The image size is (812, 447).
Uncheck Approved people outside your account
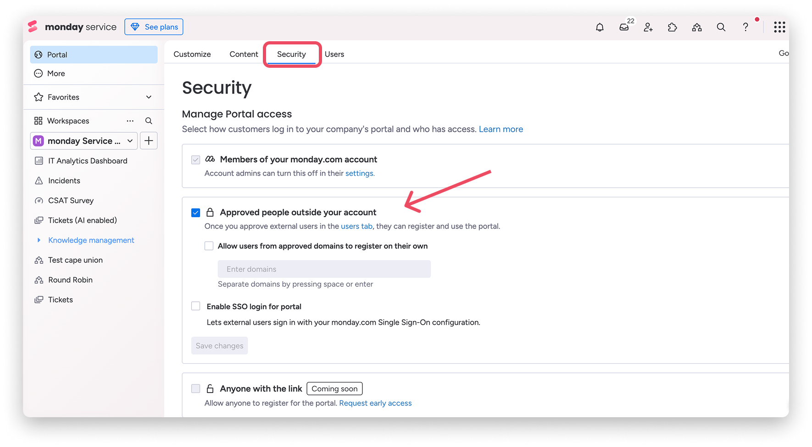pyautogui.click(x=196, y=213)
